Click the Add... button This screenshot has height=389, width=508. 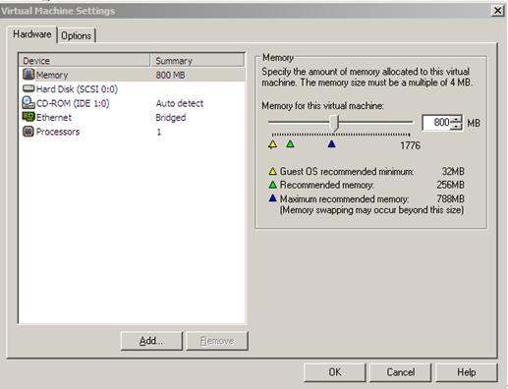[151, 341]
